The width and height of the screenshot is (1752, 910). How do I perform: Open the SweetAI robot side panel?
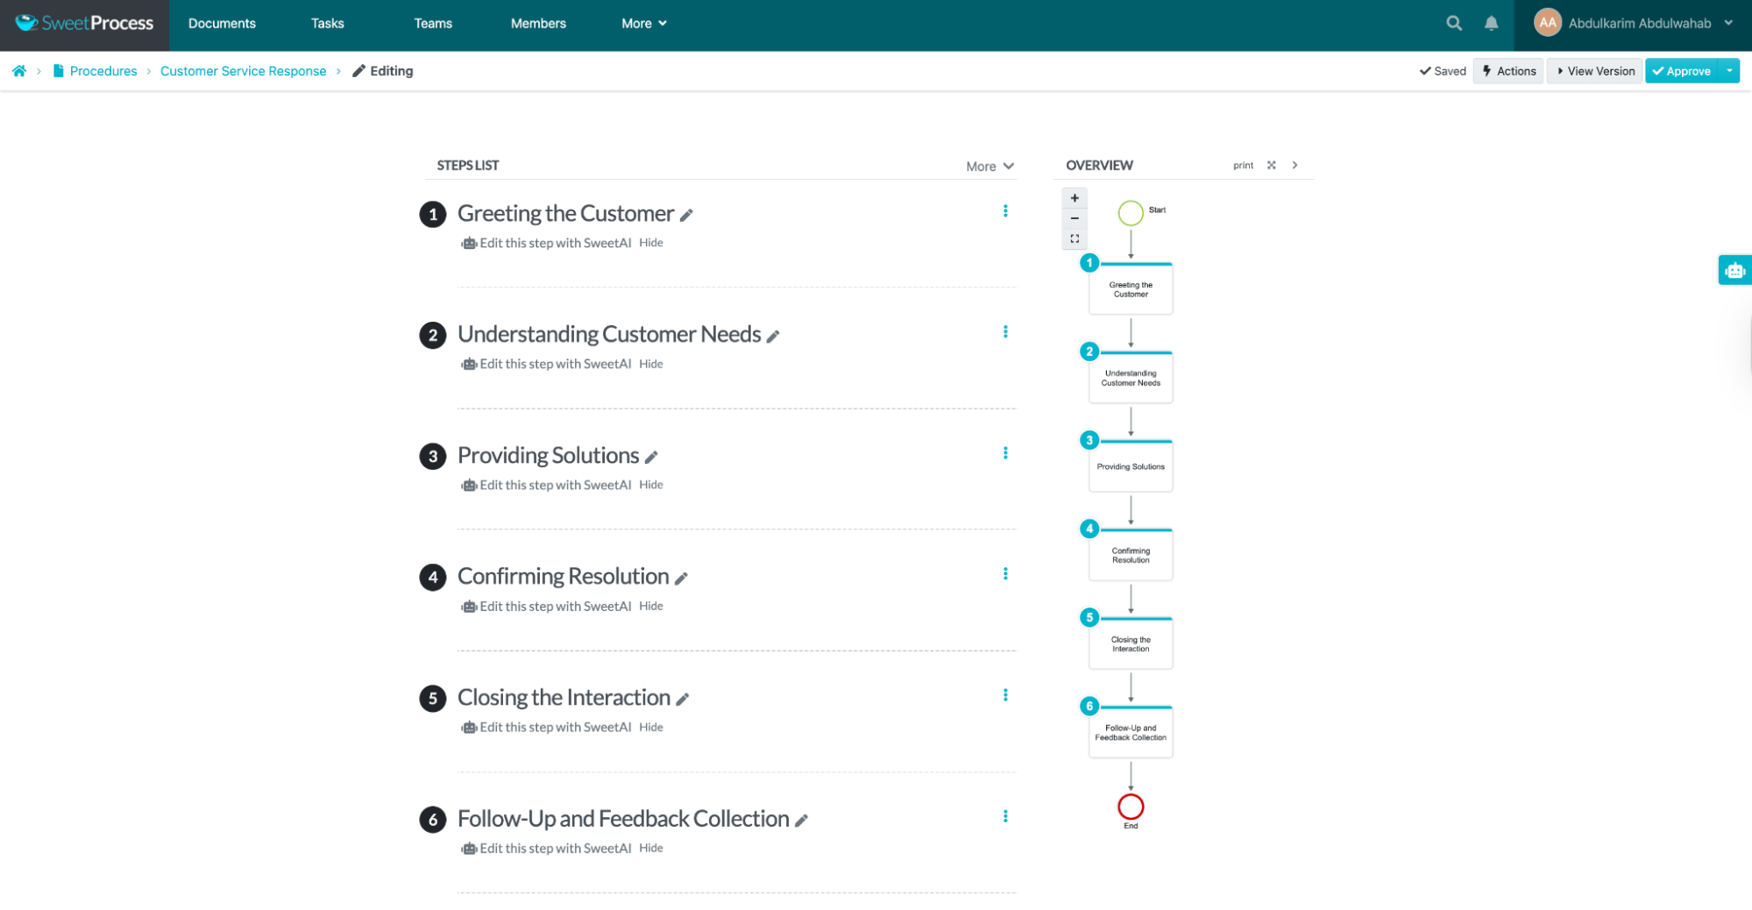[x=1734, y=271]
